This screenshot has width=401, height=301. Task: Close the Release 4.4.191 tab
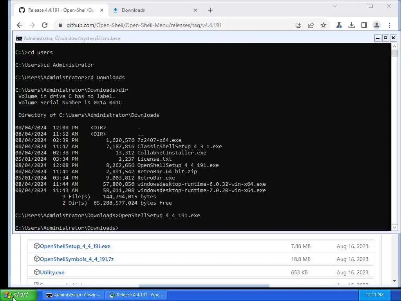[x=102, y=10]
